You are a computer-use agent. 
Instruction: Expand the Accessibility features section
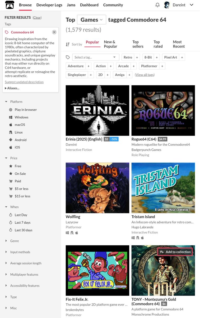coord(22,286)
